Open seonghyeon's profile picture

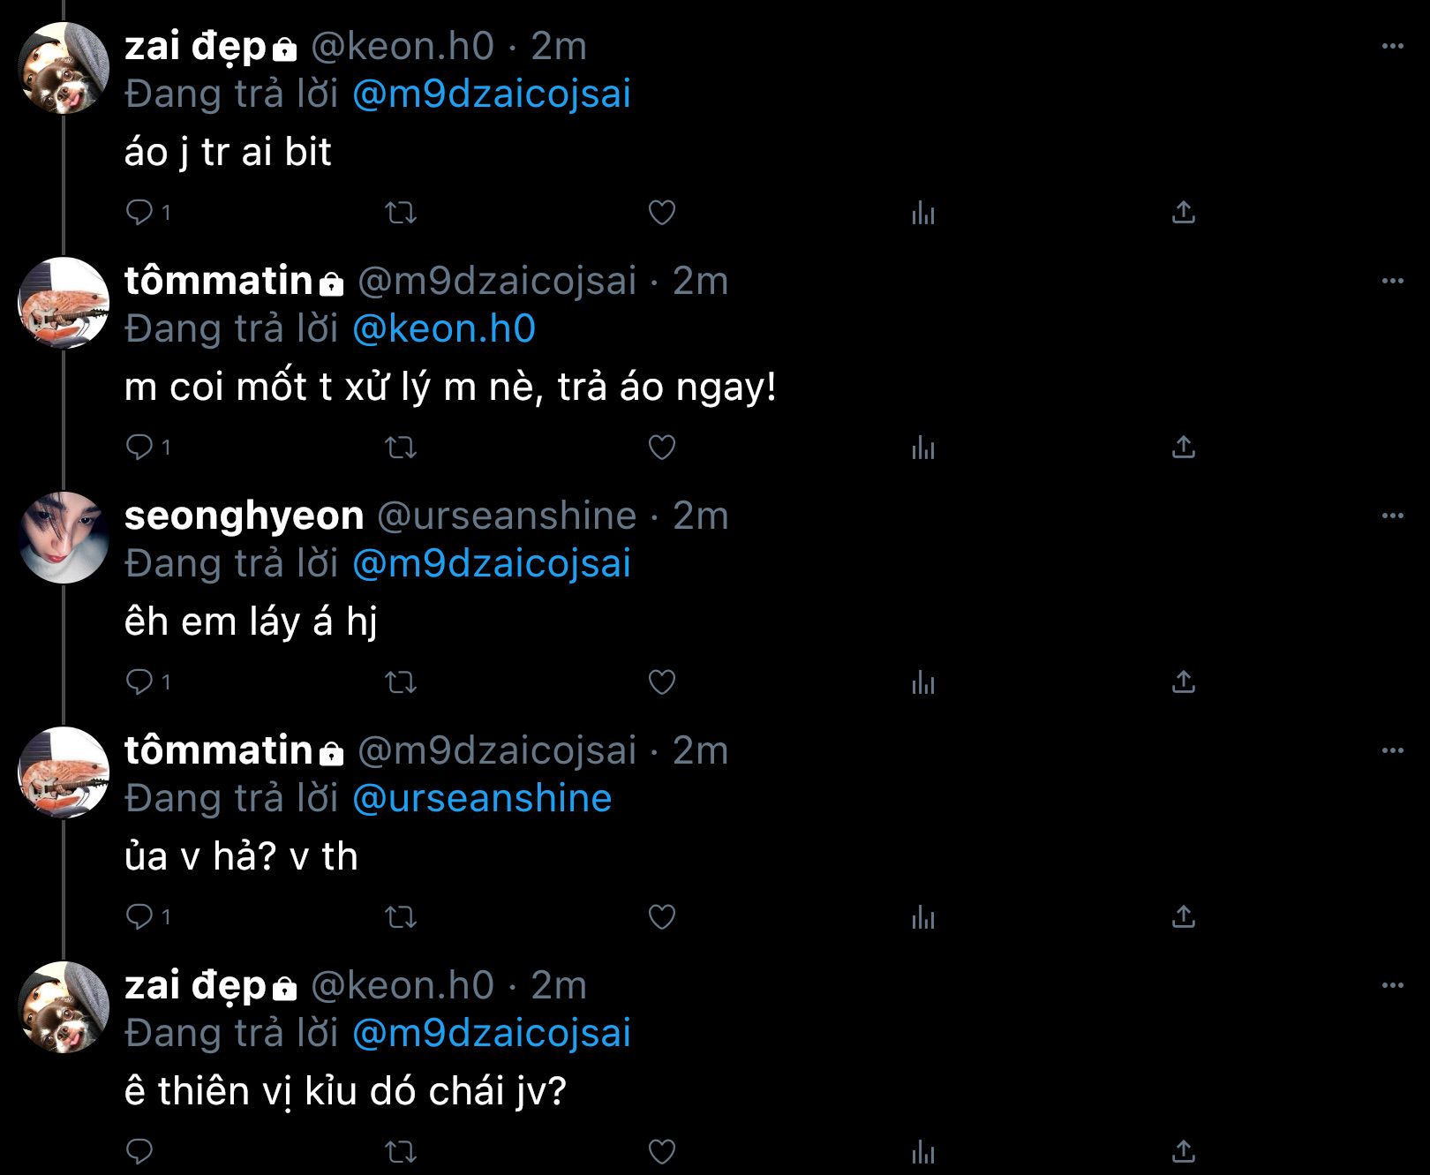click(x=64, y=538)
